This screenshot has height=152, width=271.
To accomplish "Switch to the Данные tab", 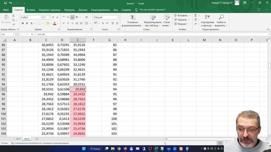I will point(83,10).
